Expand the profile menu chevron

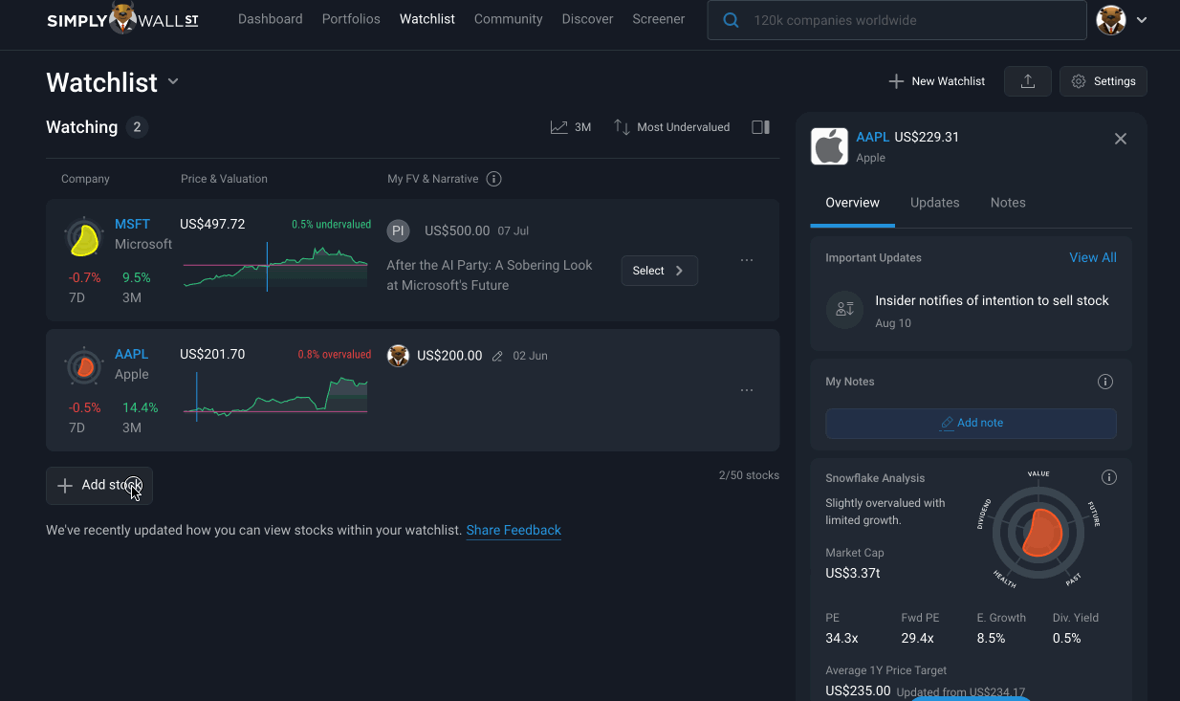[1142, 20]
